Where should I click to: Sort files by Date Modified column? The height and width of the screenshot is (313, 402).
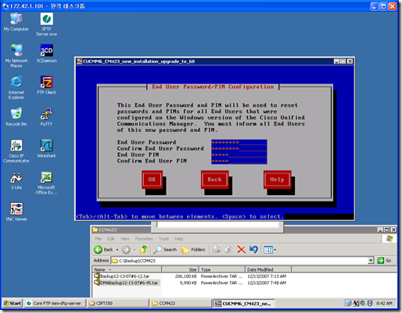point(268,269)
